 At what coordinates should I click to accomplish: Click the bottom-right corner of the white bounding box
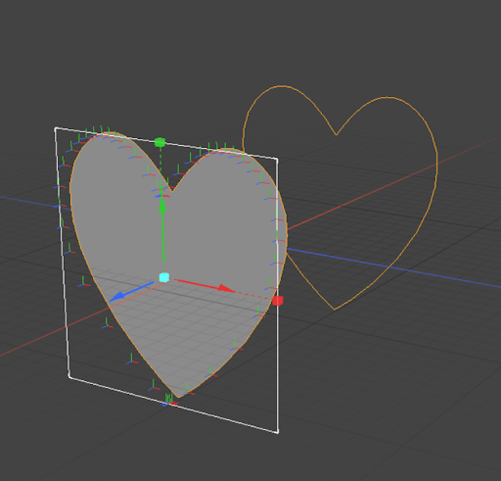coord(278,433)
